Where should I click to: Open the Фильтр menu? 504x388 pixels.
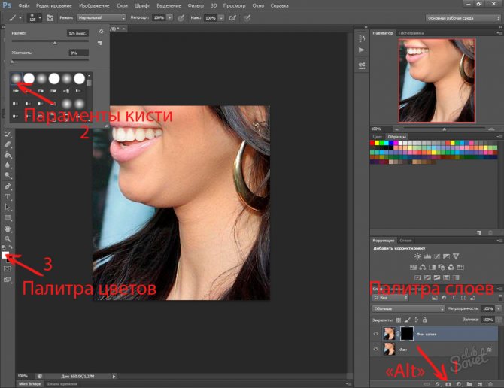pyautogui.click(x=175, y=4)
